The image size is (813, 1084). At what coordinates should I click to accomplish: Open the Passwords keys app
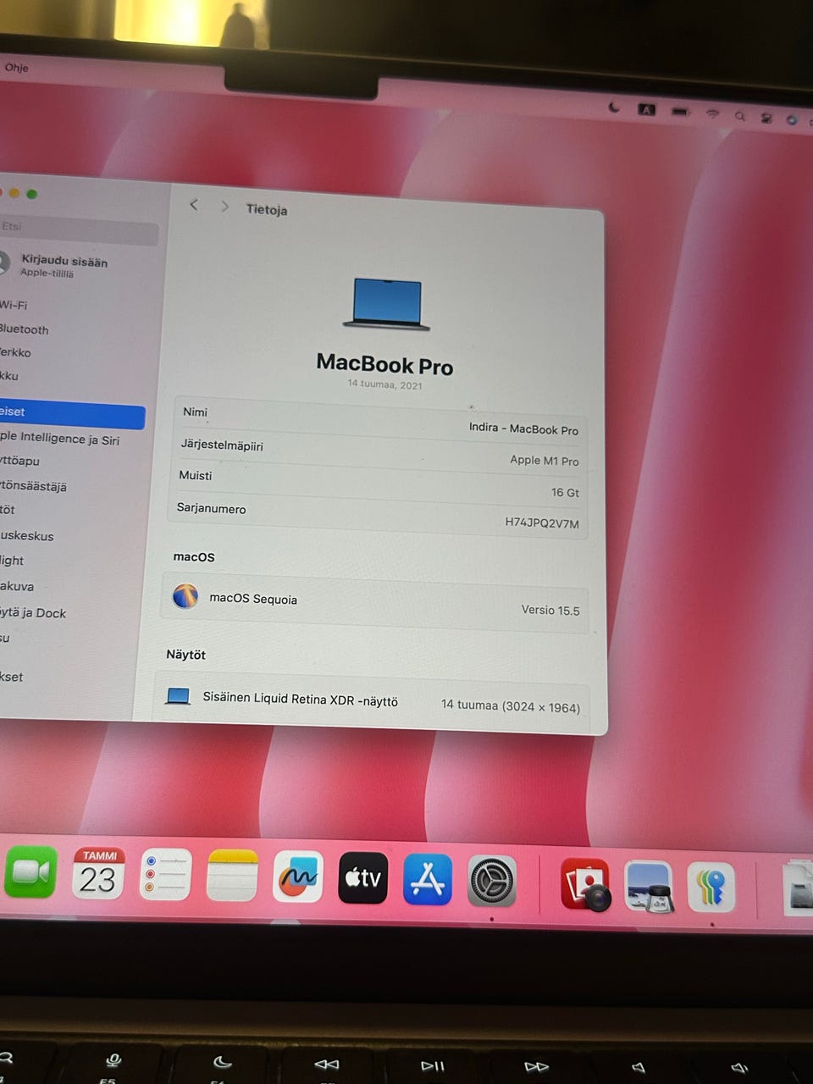[x=711, y=888]
